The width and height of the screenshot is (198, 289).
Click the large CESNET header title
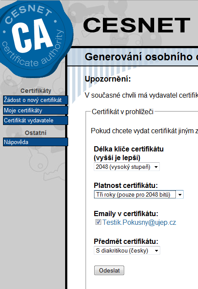(137, 25)
